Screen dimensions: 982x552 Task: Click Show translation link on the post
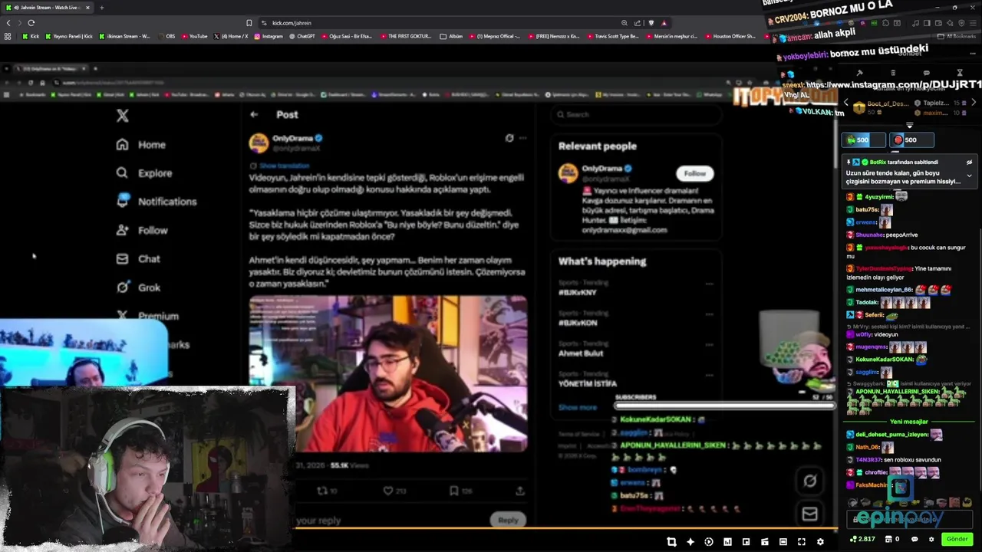pos(284,166)
